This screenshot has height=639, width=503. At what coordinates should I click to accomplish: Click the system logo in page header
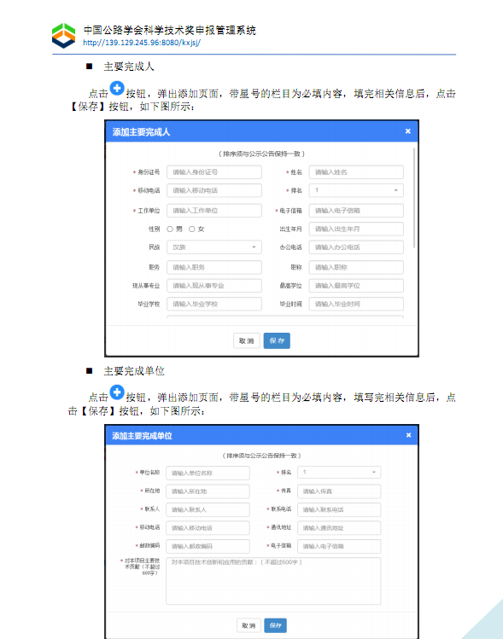click(x=64, y=36)
